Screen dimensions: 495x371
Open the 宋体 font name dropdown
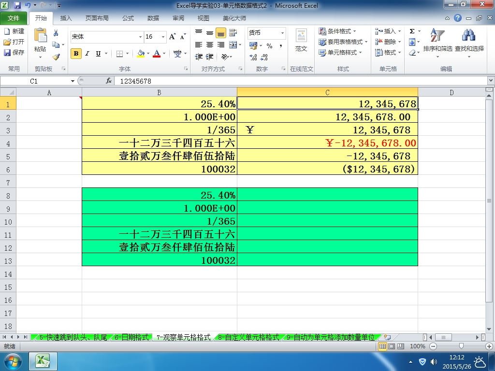(x=140, y=37)
